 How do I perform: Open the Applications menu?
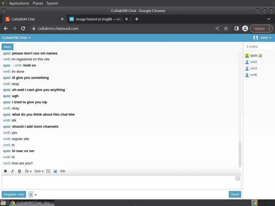(x=19, y=3)
